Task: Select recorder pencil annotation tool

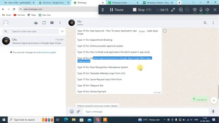Action: tap(173, 10)
